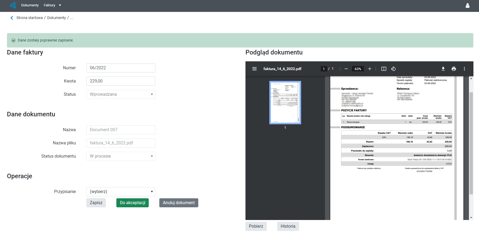Download the PDF from viewer toolbar

click(x=443, y=69)
